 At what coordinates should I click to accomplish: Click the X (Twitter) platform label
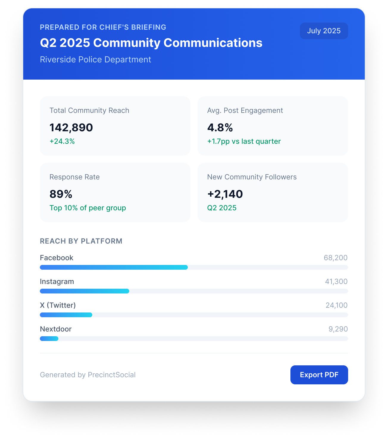pyautogui.click(x=58, y=305)
